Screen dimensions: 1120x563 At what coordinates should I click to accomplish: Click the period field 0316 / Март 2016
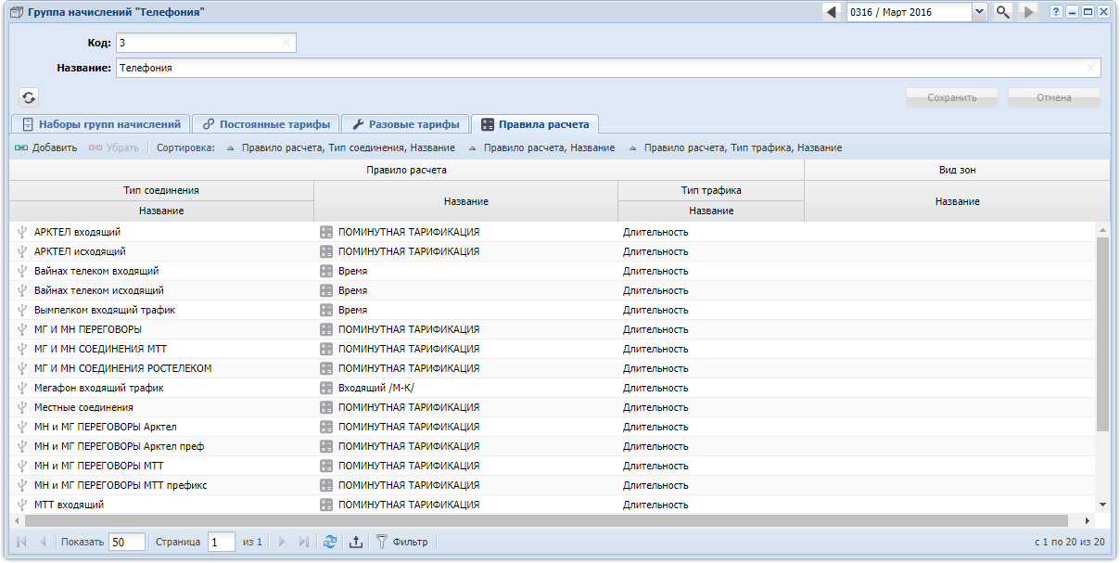pyautogui.click(x=909, y=12)
